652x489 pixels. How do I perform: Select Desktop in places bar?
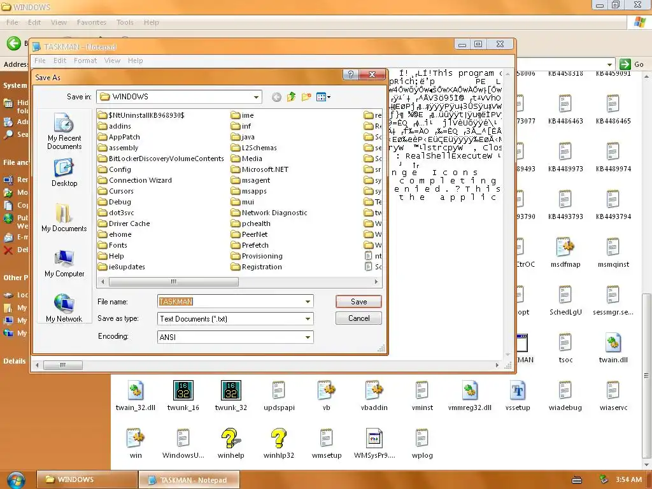pos(64,173)
